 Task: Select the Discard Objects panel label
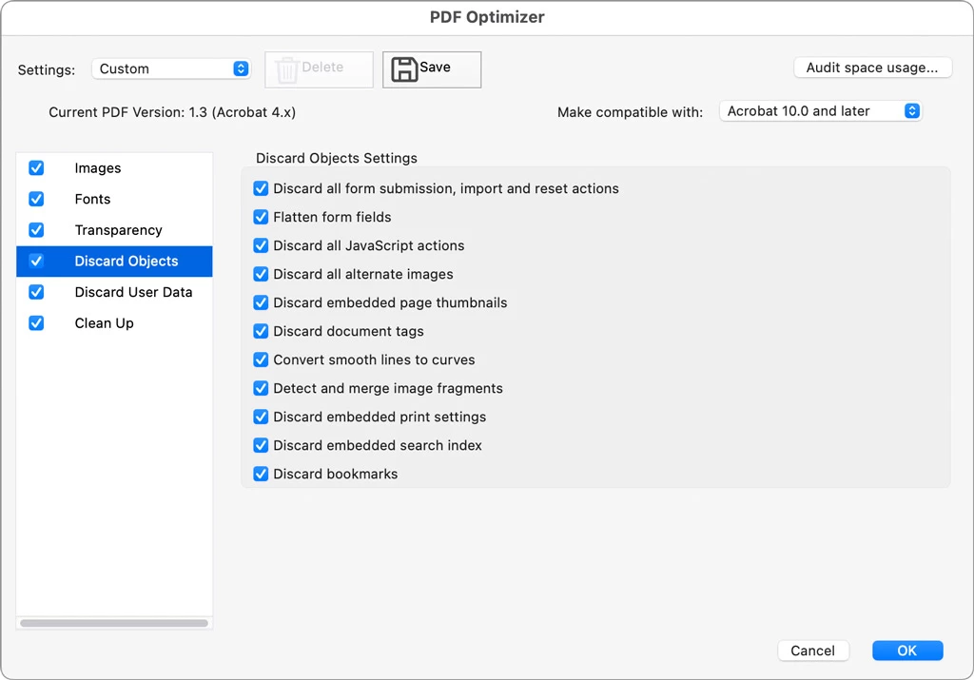127,261
